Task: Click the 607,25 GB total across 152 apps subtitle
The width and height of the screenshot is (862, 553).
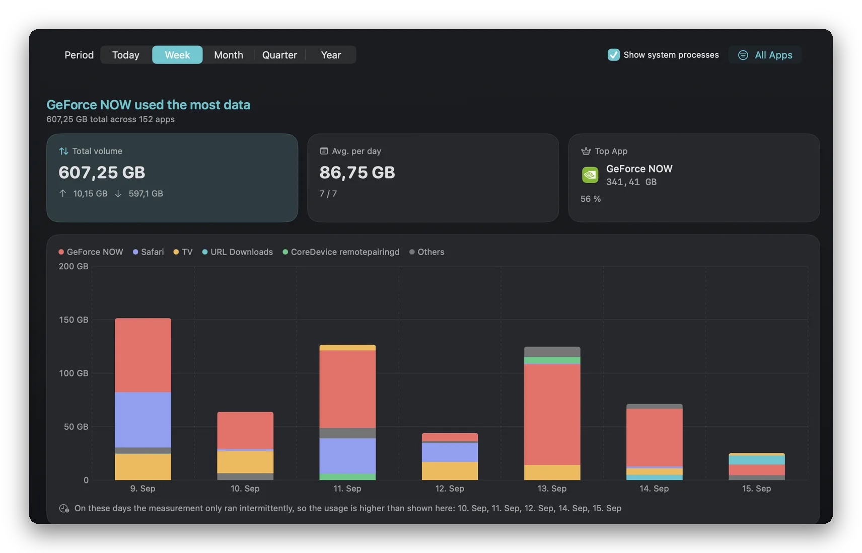Action: (x=111, y=119)
